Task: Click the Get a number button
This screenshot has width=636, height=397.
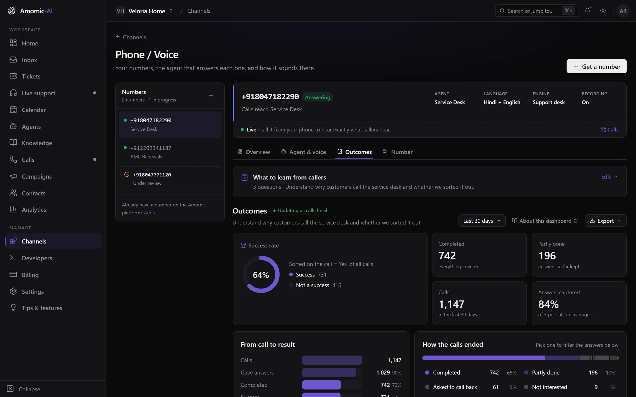Action: click(x=597, y=66)
